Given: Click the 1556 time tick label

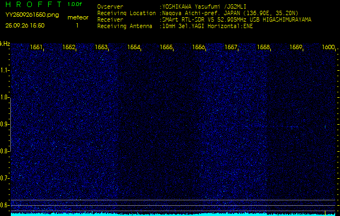Looking at the screenshot, I should [198, 47].
